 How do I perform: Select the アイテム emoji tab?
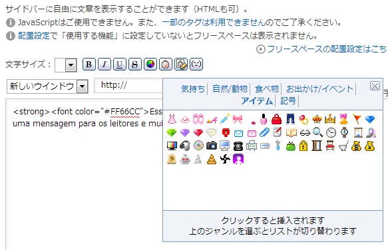pyautogui.click(x=257, y=101)
